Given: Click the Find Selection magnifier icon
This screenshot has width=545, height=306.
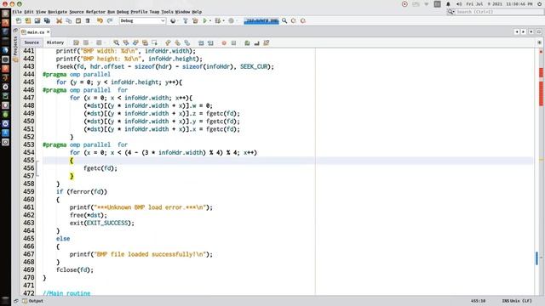Looking at the screenshot, I should pos(116,43).
